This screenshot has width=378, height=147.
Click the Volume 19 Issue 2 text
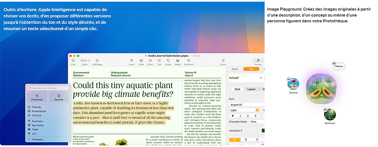pos(191,74)
